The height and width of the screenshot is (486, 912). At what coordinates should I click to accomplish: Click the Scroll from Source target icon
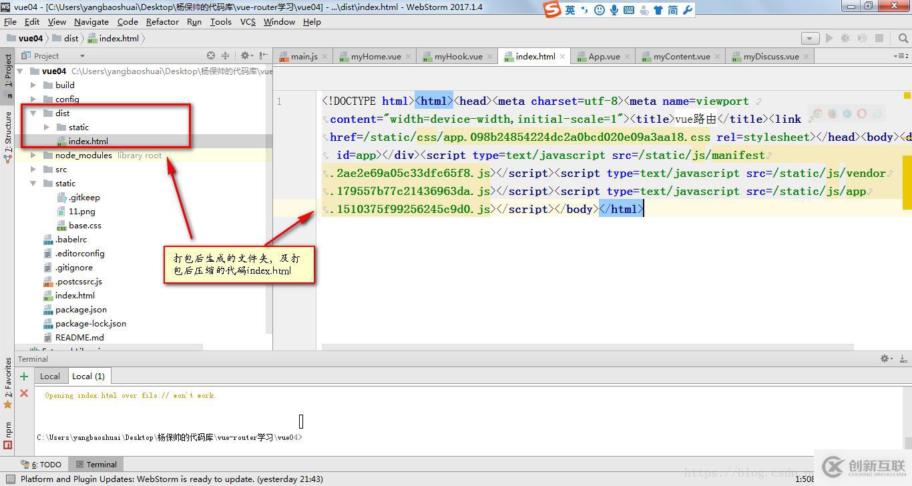211,56
